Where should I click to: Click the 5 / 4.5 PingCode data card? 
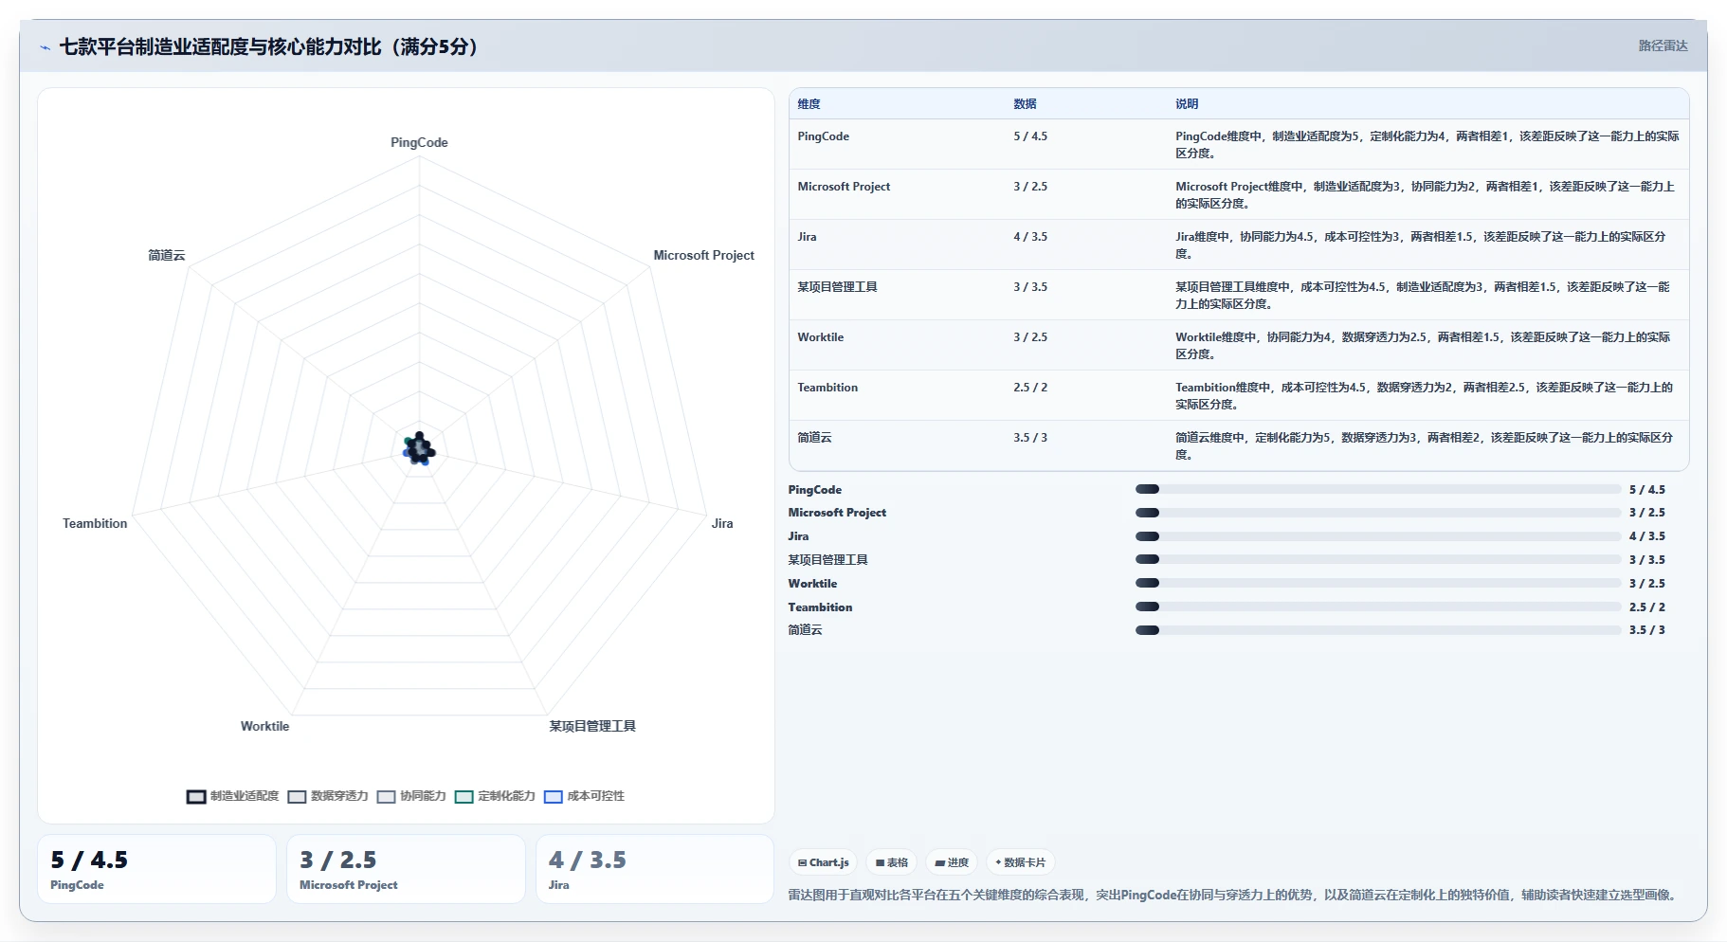(x=156, y=869)
